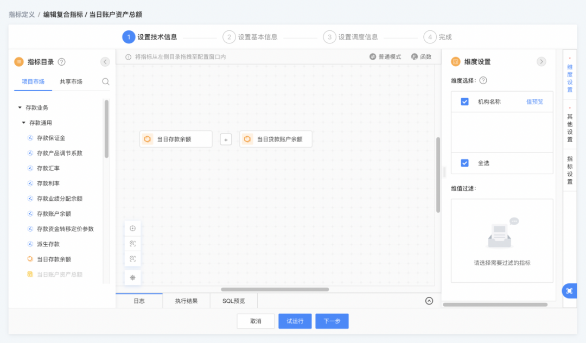
Task: Click step 1 设置技术信息
Action: coord(150,37)
